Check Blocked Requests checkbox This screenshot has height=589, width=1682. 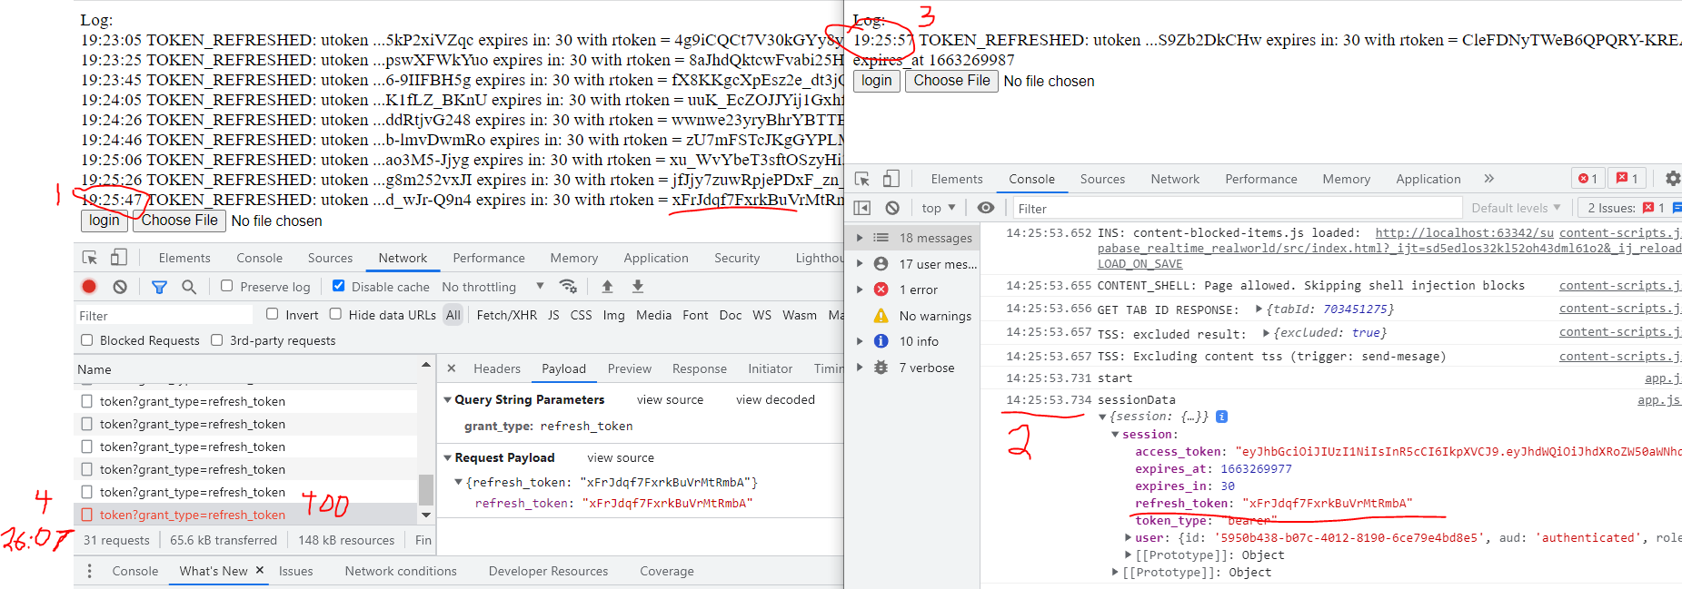point(87,340)
